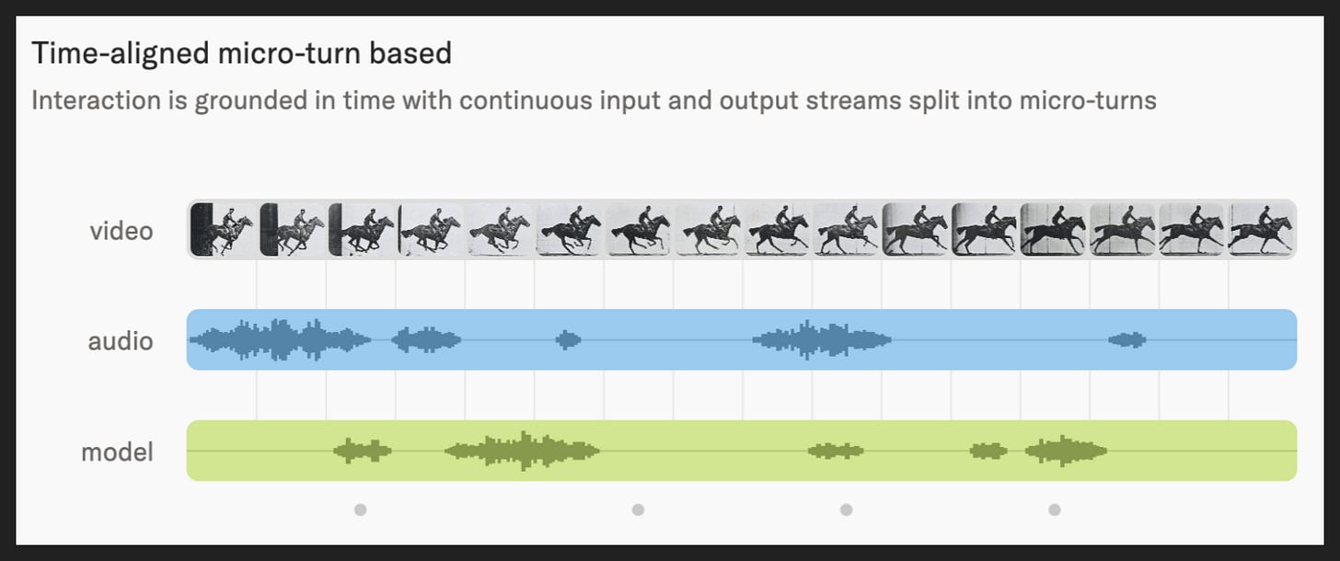Select the 'video' track label
The width and height of the screenshot is (1340, 561).
point(121,231)
